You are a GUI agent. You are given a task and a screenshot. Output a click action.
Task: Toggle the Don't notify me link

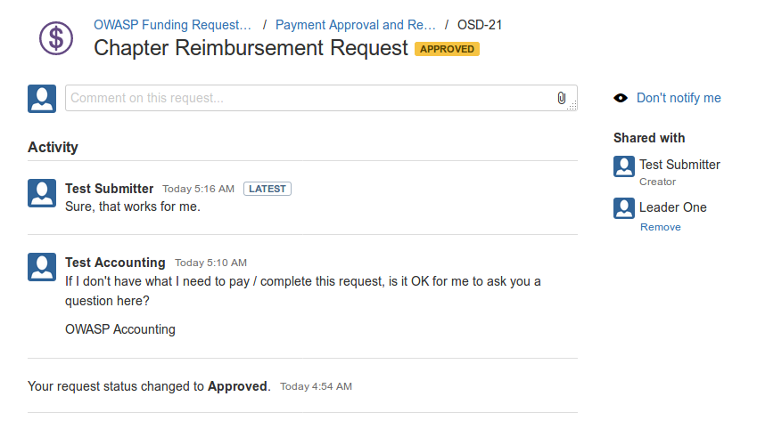(x=679, y=98)
